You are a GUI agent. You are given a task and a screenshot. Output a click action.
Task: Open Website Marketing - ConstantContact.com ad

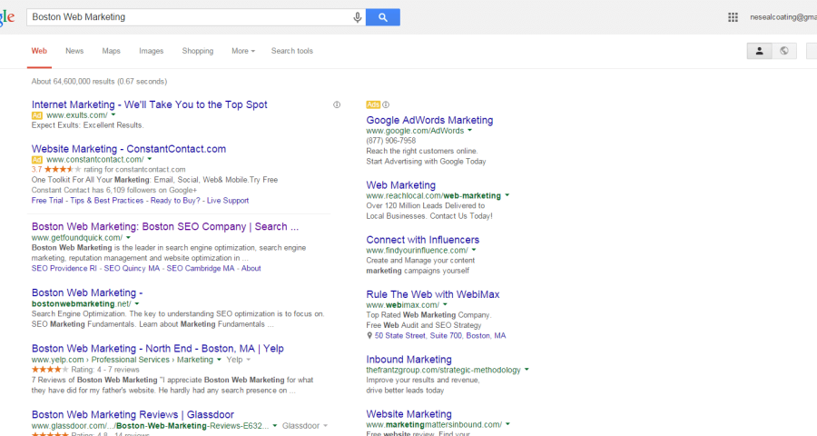129,149
